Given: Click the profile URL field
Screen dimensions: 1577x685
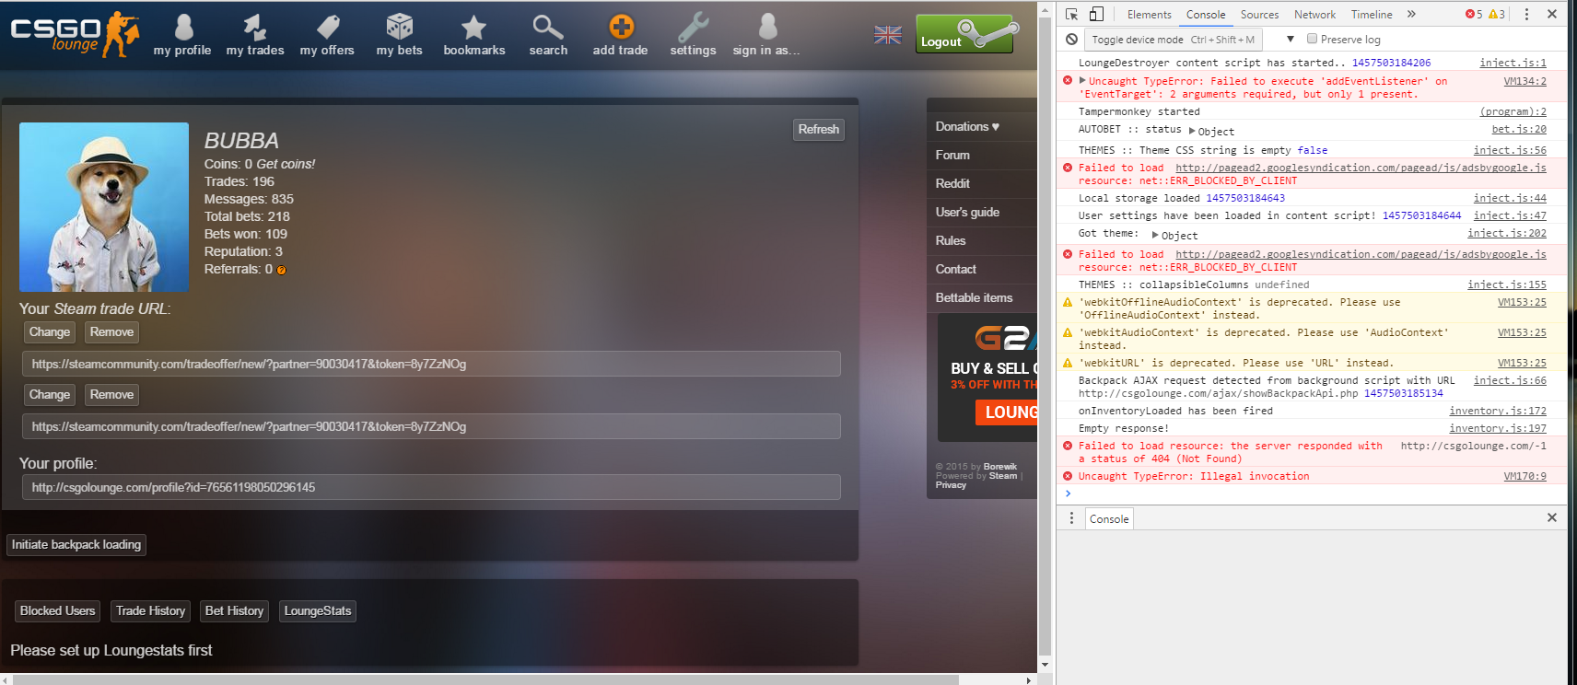Looking at the screenshot, I should tap(431, 487).
